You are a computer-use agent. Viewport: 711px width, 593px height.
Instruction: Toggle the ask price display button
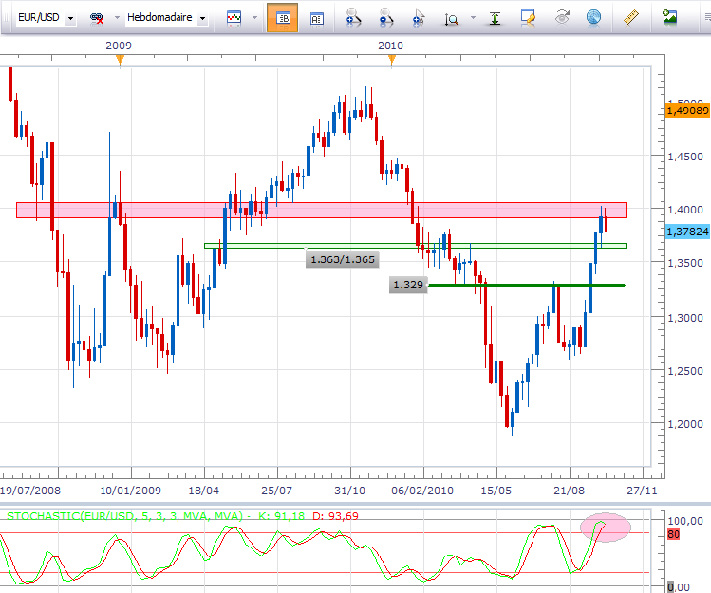click(316, 18)
